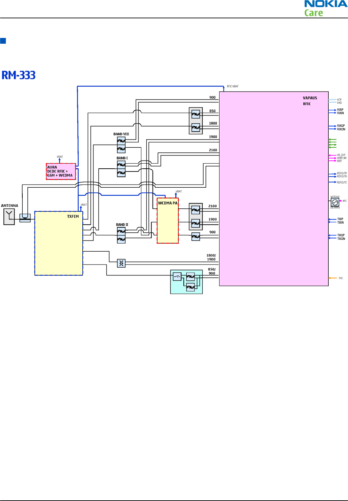Image resolution: width=348 pixels, height=501 pixels.
Task: Select the AFC signal label
Action: 345,201
